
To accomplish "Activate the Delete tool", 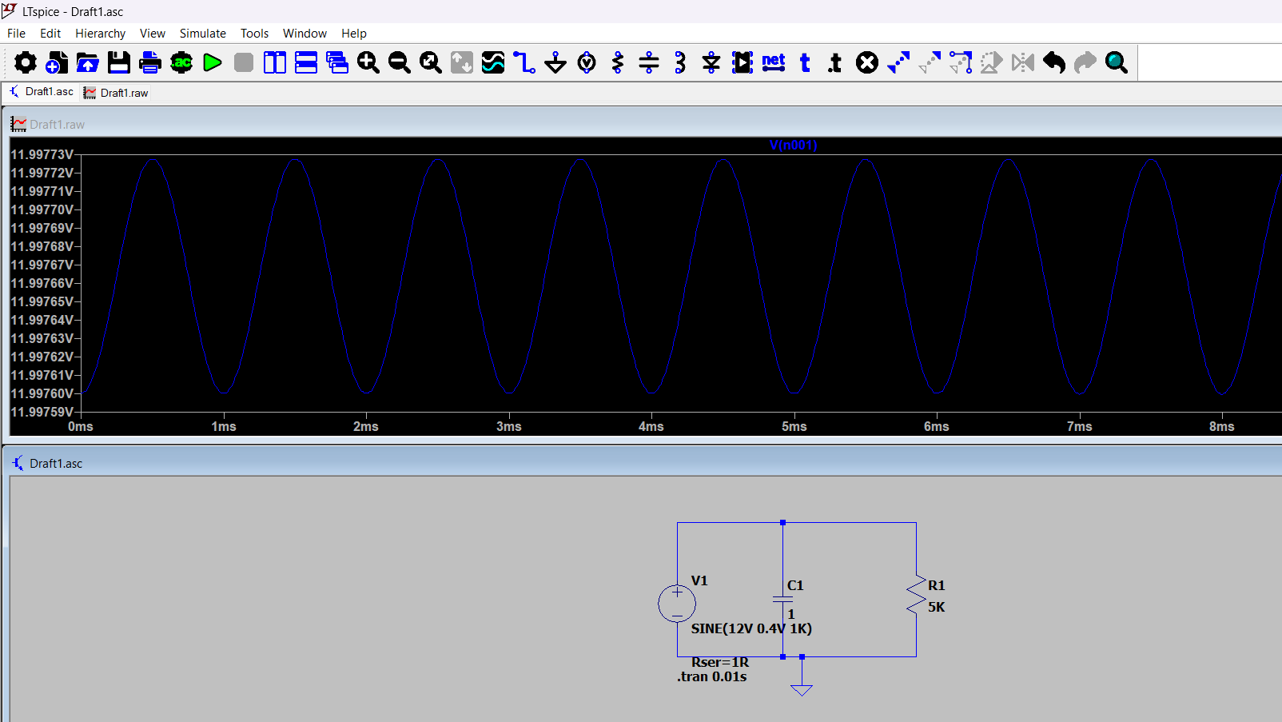I will click(x=867, y=62).
